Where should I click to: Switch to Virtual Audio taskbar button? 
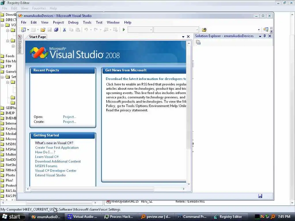(83, 217)
